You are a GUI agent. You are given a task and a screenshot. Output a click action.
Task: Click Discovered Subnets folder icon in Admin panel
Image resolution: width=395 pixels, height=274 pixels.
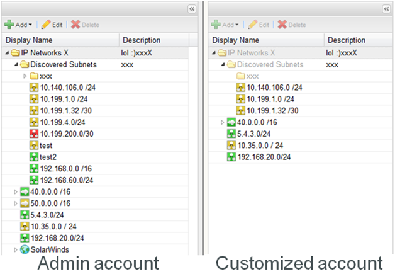[25, 64]
